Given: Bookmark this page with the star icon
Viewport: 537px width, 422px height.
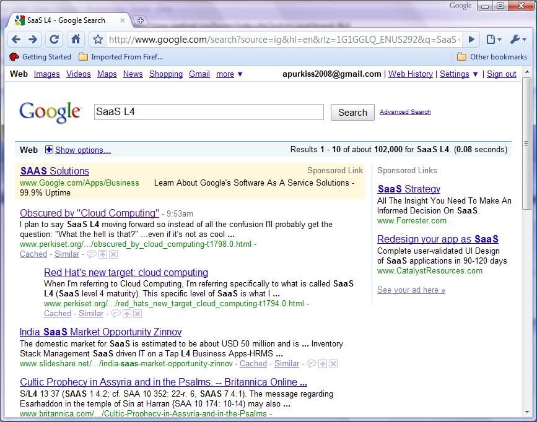Looking at the screenshot, I should pos(98,40).
